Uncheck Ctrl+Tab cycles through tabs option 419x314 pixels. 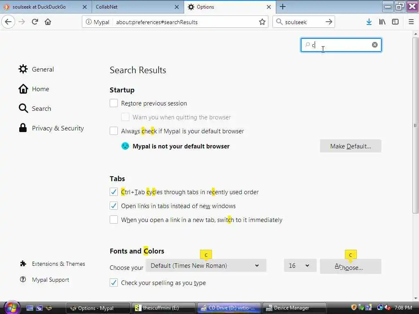coord(114,192)
